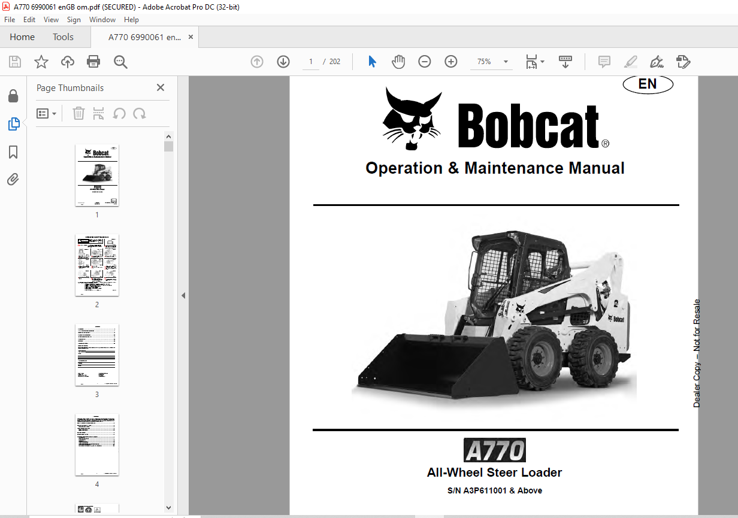The image size is (738, 518).
Task: Open the Sign menu
Action: (74, 20)
